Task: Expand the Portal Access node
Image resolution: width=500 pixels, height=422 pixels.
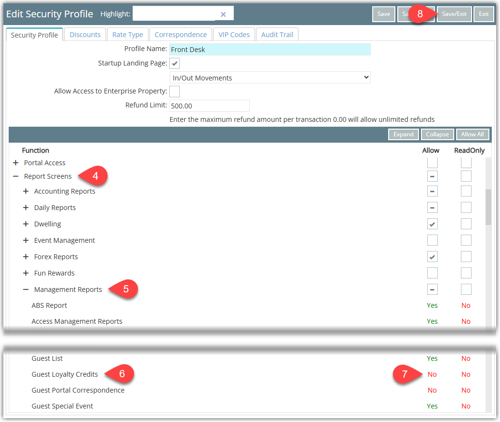Action: (x=15, y=163)
